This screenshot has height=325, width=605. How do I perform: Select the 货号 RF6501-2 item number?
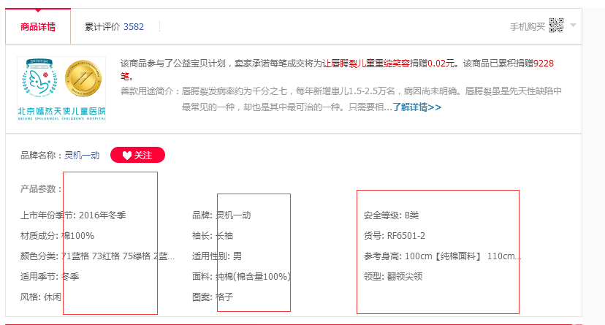tap(395, 236)
